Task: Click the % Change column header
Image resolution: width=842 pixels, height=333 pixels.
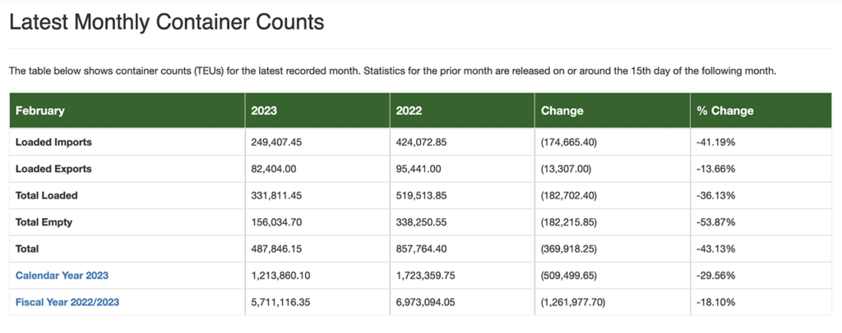Action: point(724,111)
